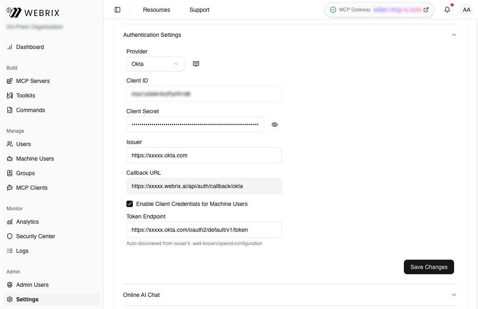Collapse the Authentication Settings section
The height and width of the screenshot is (309, 478).
point(454,35)
